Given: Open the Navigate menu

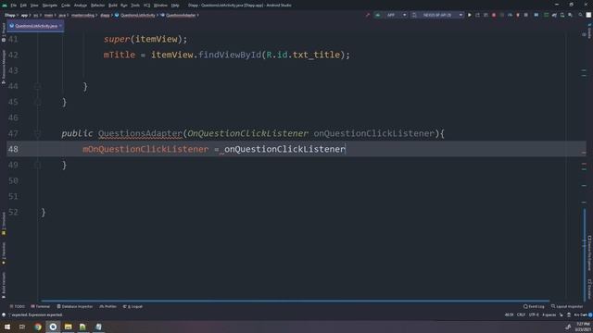Looking at the screenshot, I should pos(49,6).
